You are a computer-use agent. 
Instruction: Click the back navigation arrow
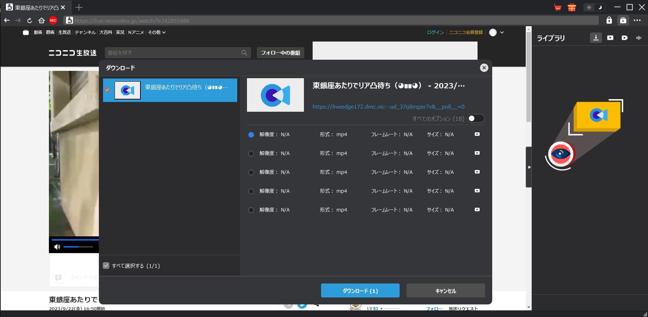(7, 21)
